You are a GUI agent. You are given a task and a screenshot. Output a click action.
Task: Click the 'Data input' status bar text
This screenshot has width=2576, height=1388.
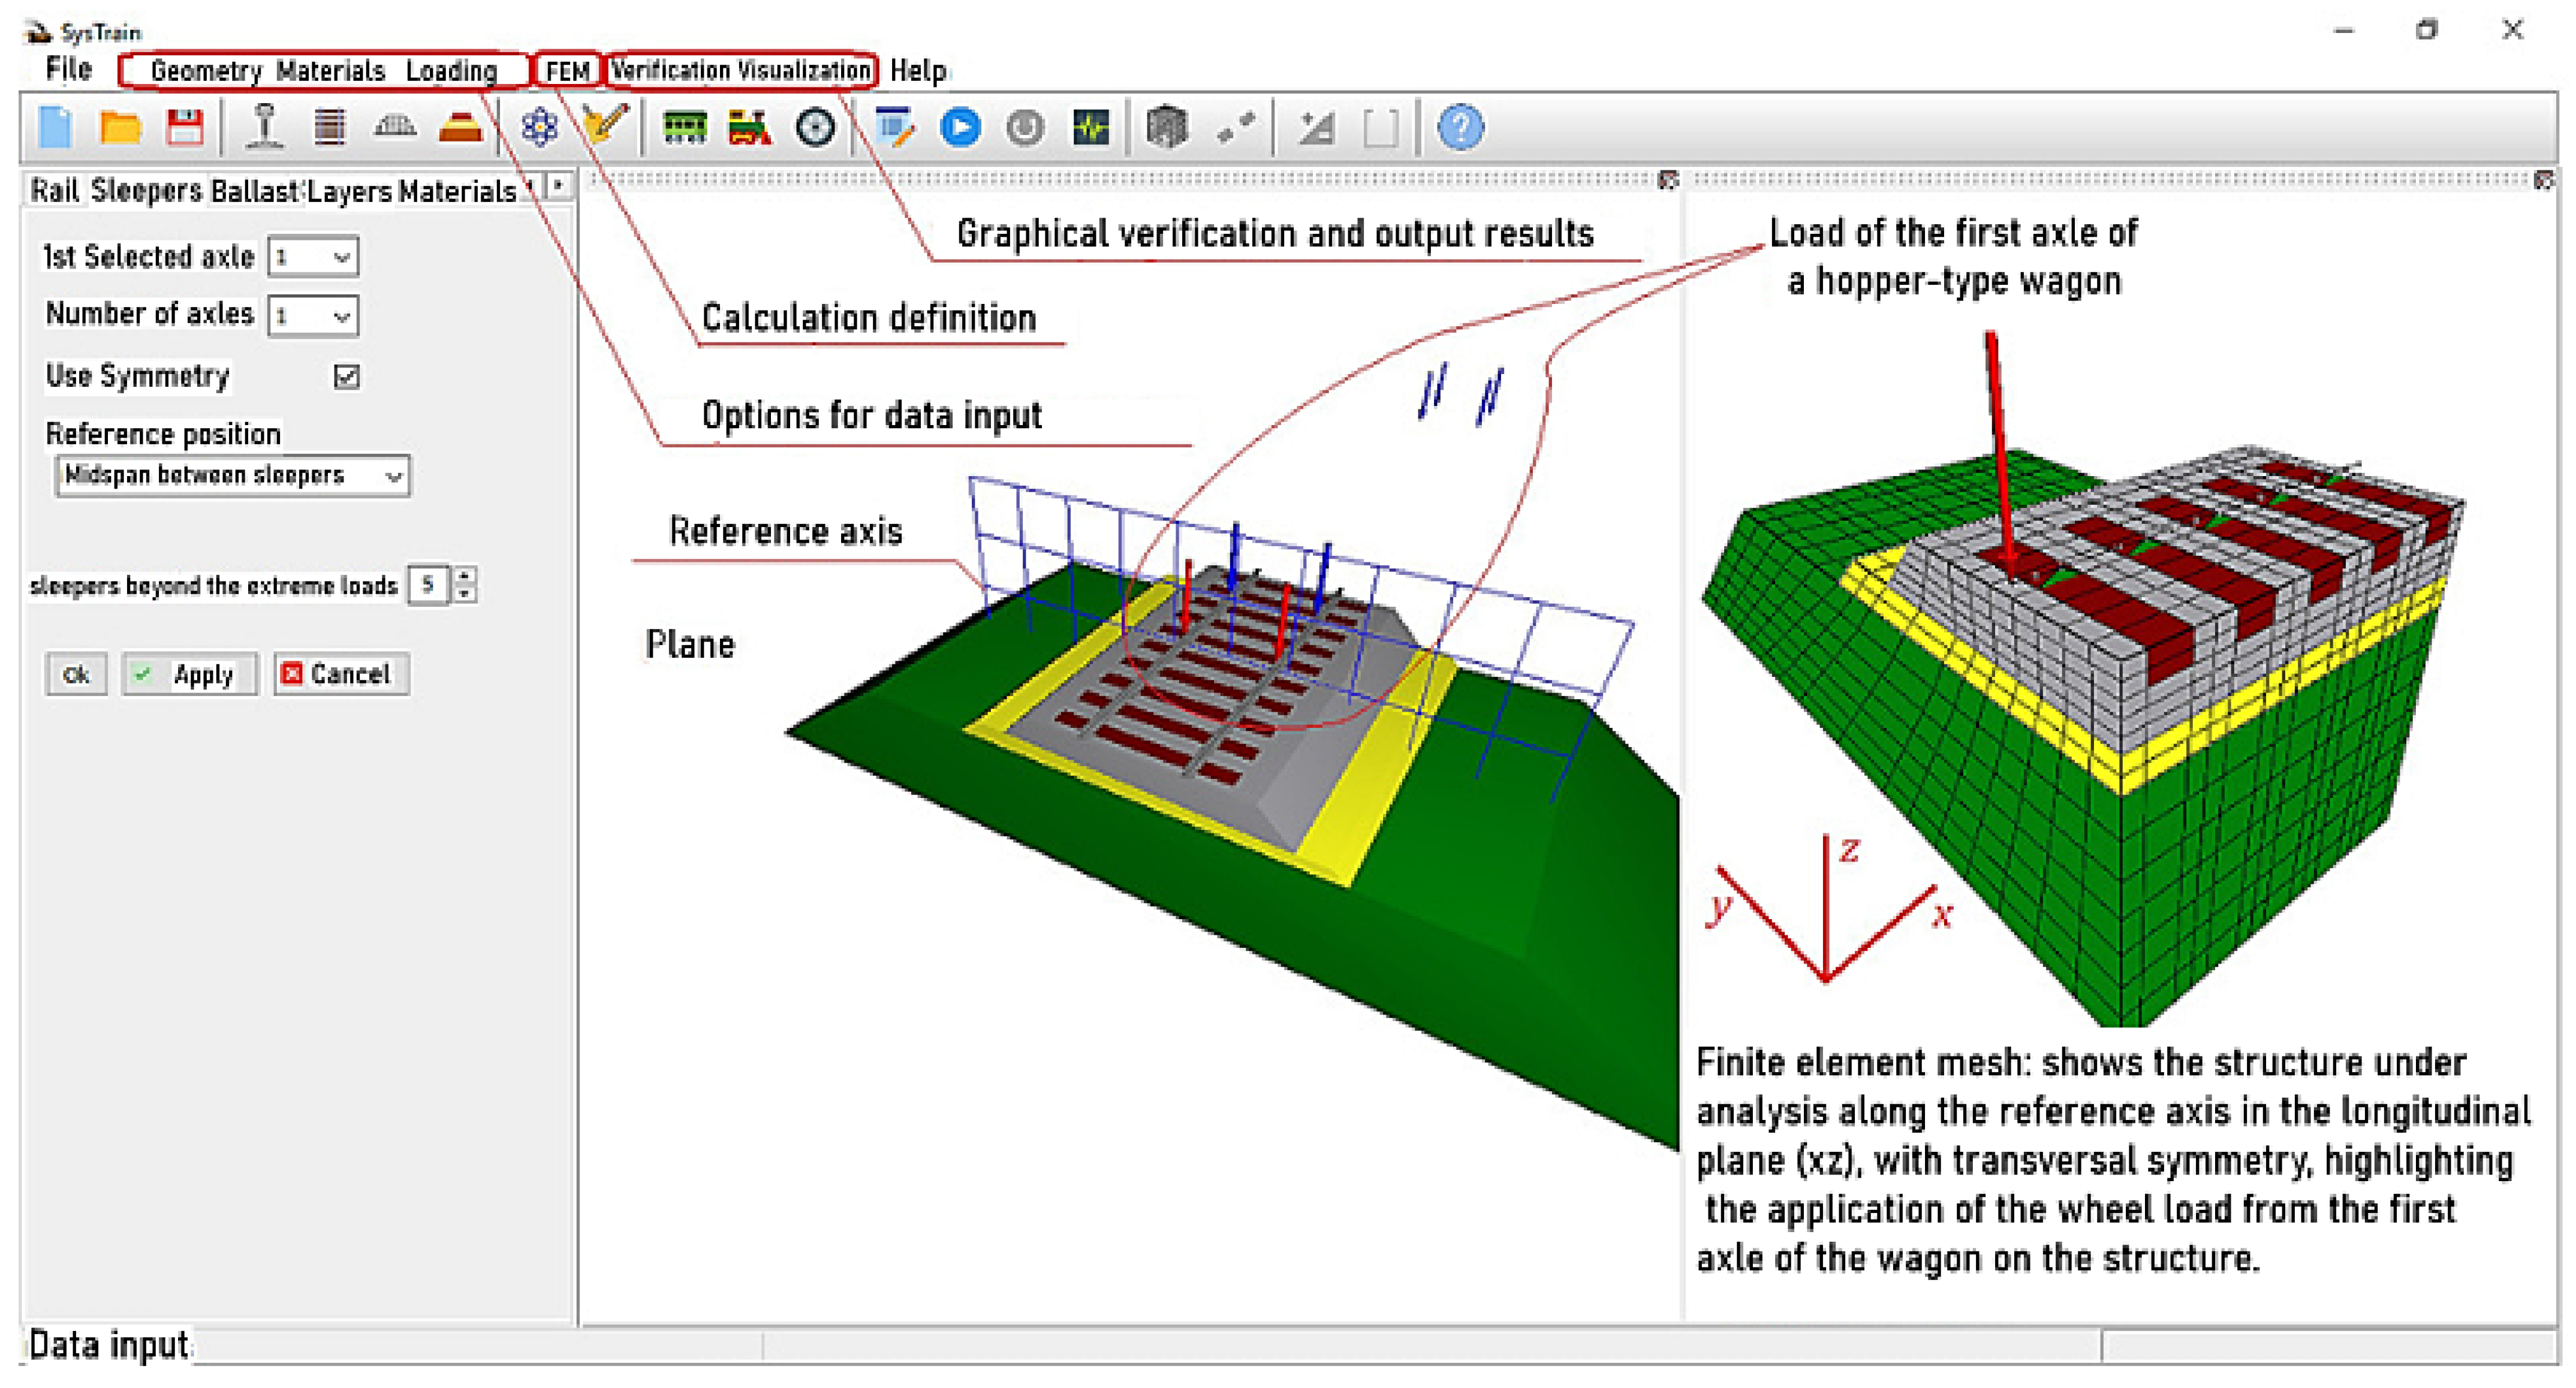pyautogui.click(x=108, y=1345)
